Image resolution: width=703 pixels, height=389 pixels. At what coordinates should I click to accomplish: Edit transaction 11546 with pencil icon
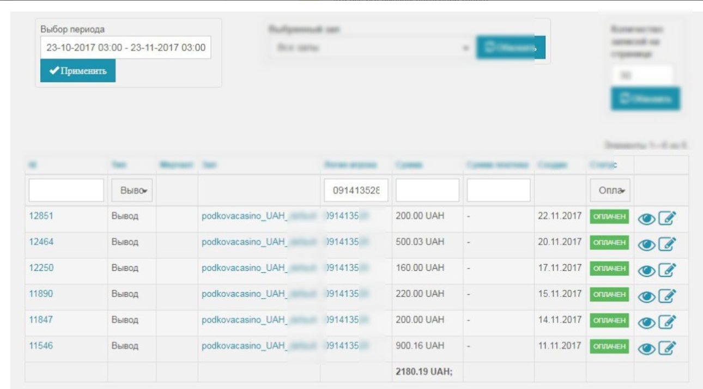point(668,348)
